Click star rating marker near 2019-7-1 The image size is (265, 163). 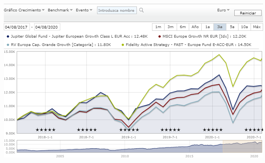(170, 130)
